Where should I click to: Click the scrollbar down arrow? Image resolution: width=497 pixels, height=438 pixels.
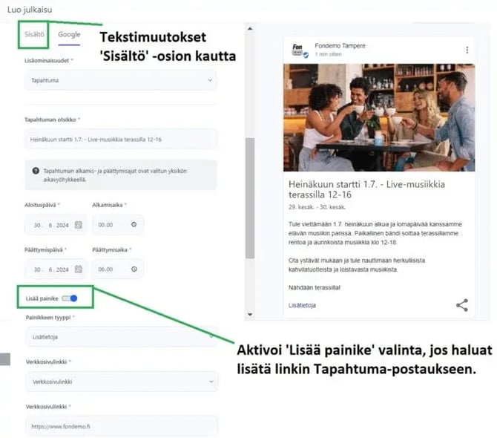coord(250,315)
